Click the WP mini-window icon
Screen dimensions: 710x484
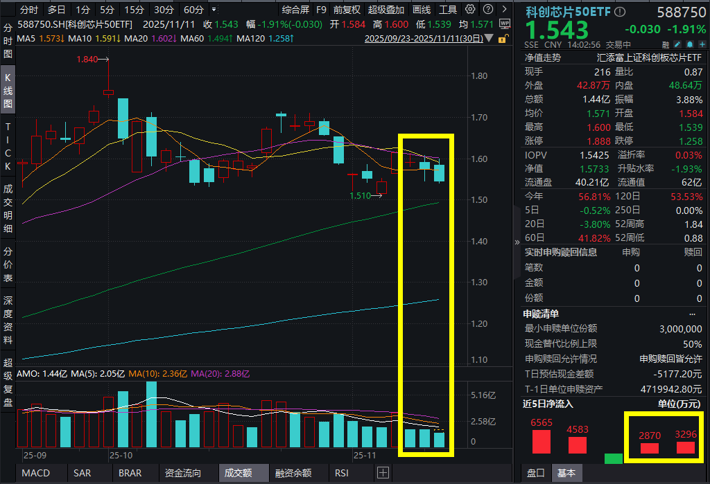coord(504,22)
